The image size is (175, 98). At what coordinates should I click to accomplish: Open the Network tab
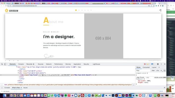tap(49, 64)
